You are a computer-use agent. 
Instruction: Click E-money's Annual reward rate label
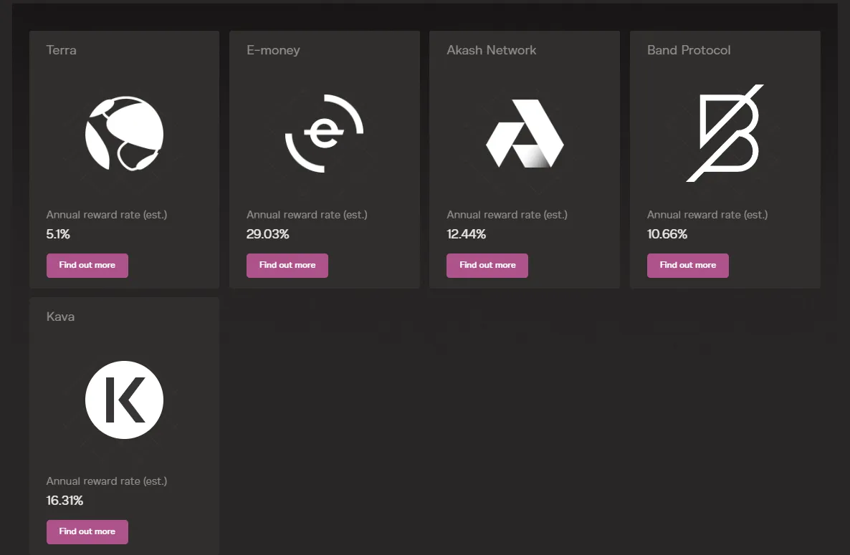[x=307, y=214]
